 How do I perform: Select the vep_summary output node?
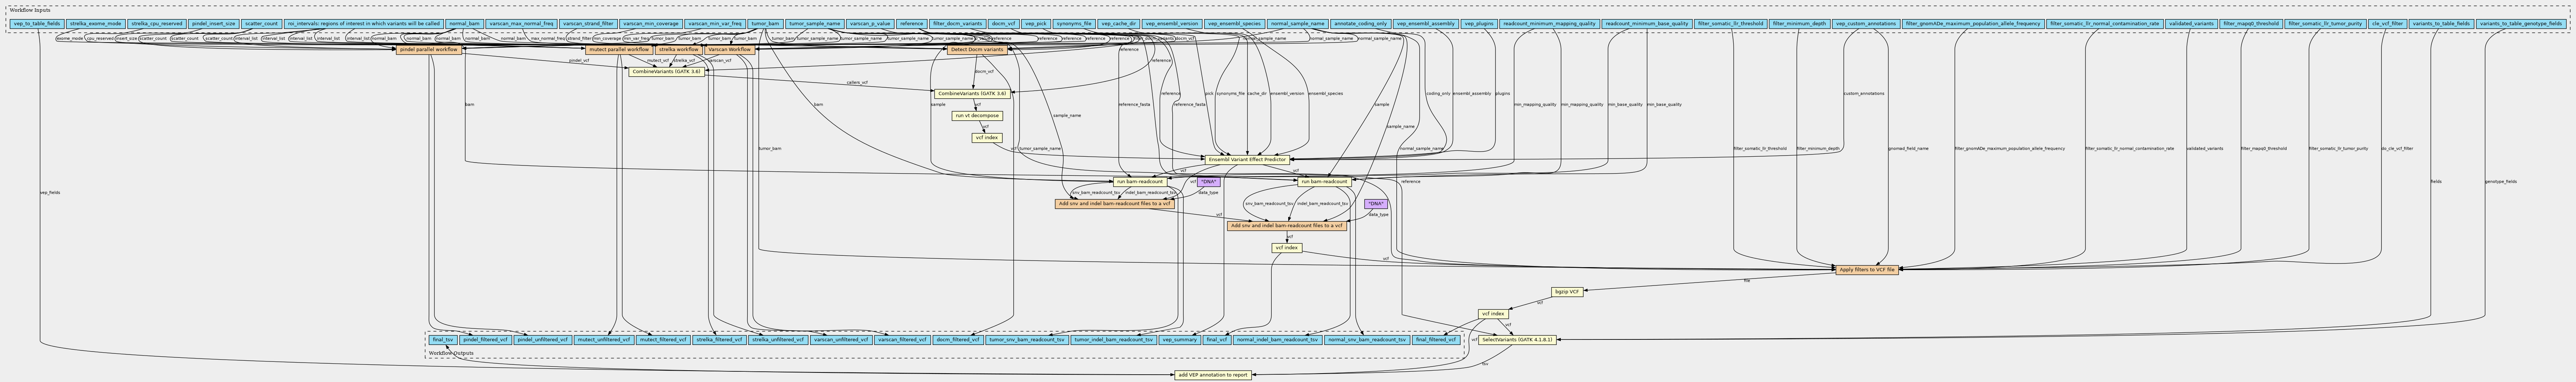pyautogui.click(x=1180, y=340)
